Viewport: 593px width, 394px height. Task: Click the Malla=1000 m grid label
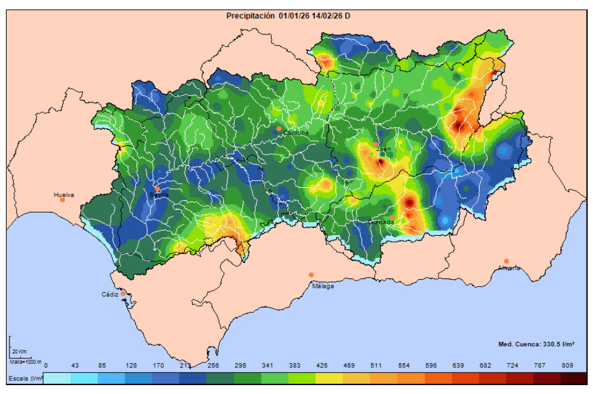pyautogui.click(x=25, y=361)
